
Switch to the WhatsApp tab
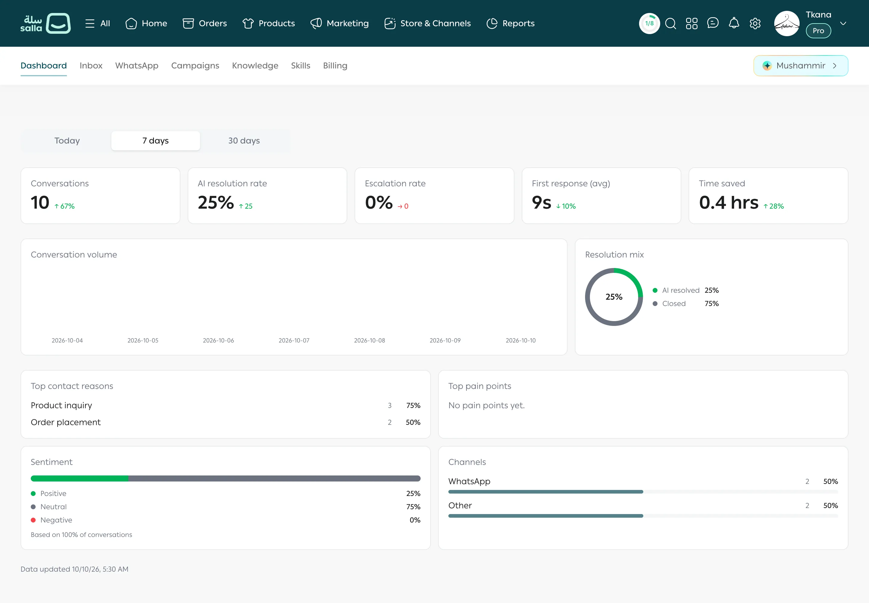click(136, 66)
